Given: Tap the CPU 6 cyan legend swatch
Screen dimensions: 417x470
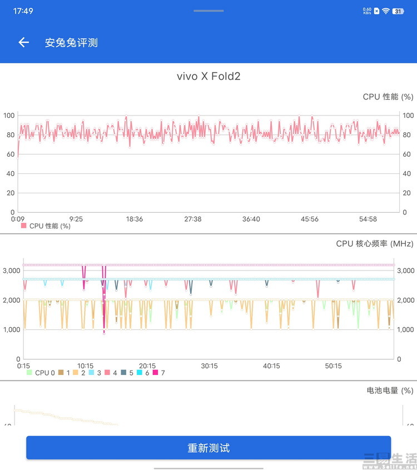Looking at the screenshot, I should [139, 372].
